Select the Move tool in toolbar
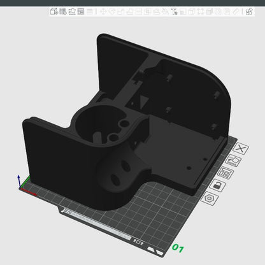The width and height of the screenshot is (265, 265). point(103,11)
